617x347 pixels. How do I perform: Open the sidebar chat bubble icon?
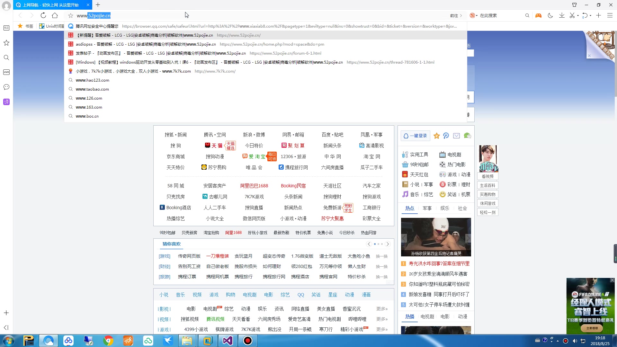[6, 87]
